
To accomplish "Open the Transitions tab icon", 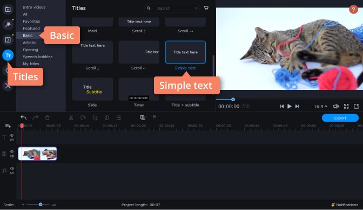I will coord(8,40).
